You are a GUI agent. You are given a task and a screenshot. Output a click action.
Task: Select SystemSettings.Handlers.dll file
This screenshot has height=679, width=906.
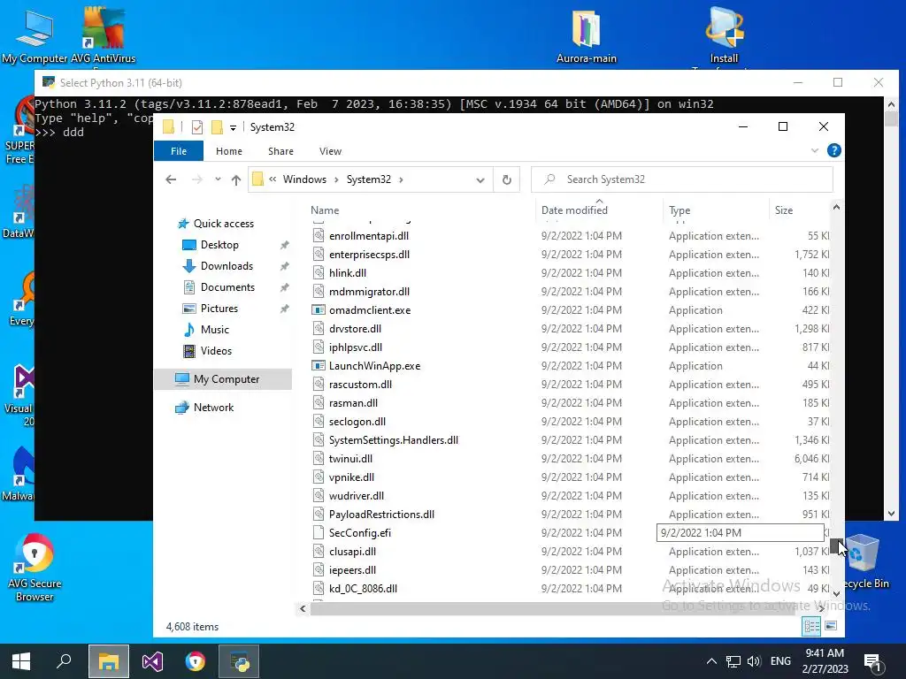click(x=394, y=440)
